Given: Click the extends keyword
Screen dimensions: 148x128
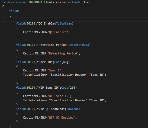Looking at the screenshot, I should coord(74,2).
